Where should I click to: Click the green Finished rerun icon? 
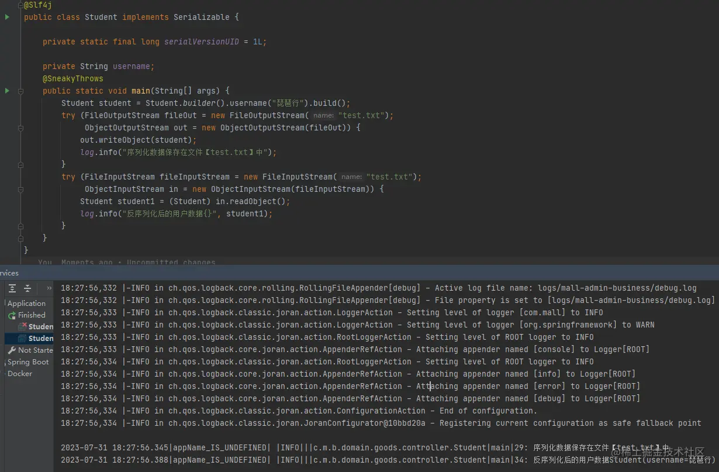click(x=12, y=315)
